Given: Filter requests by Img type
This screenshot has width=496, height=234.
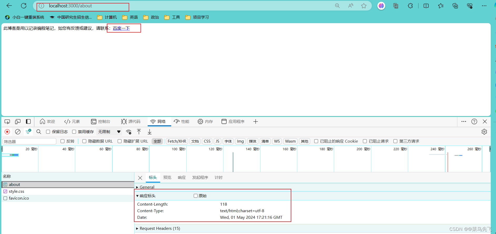Looking at the screenshot, I should point(240,141).
